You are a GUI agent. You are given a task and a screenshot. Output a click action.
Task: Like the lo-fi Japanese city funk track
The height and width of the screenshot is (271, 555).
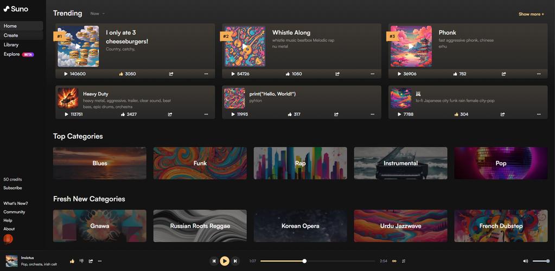(456, 114)
